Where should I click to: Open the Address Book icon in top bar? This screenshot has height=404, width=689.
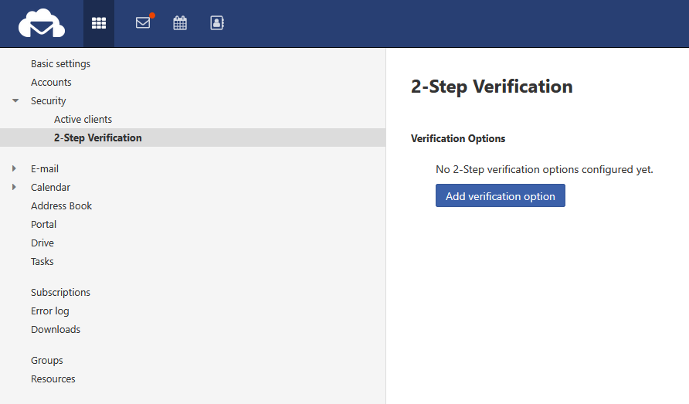217,23
